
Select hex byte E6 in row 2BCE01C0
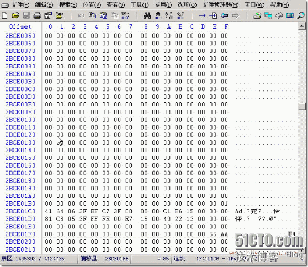(x=178, y=211)
